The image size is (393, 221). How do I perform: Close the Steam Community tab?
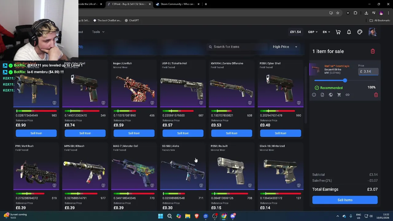(199, 4)
